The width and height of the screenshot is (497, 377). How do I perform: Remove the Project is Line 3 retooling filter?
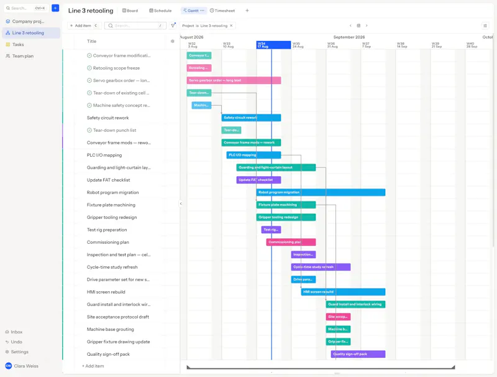point(231,26)
